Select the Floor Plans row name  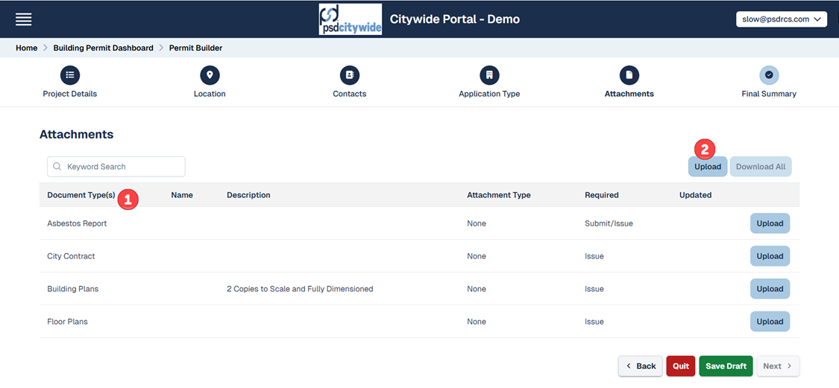coord(67,322)
